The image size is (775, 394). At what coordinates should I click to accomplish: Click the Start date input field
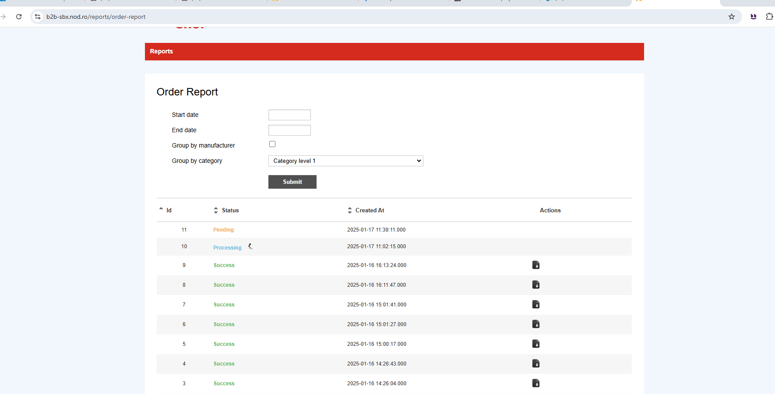(289, 115)
